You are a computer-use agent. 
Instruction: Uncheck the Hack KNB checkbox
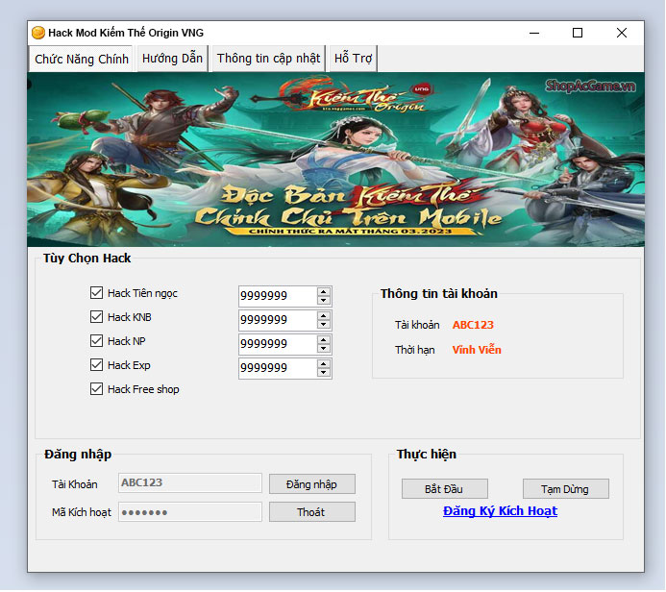click(x=96, y=317)
